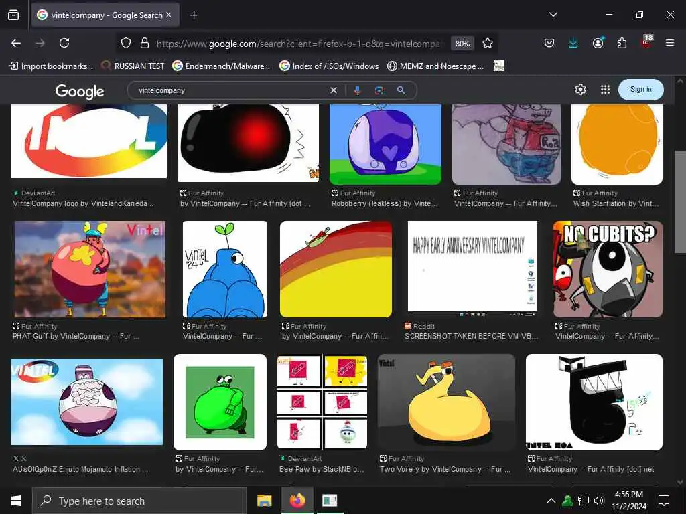Image resolution: width=686 pixels, height=514 pixels.
Task: Click the tracking protection shield icon
Action: tap(126, 43)
